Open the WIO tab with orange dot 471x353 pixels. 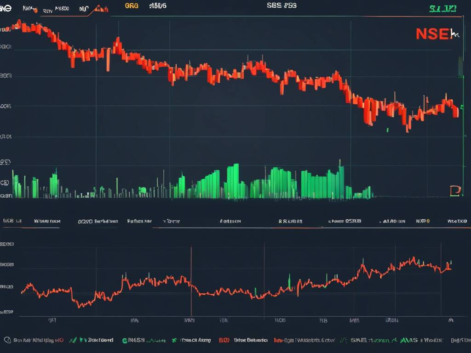[x=423, y=221]
